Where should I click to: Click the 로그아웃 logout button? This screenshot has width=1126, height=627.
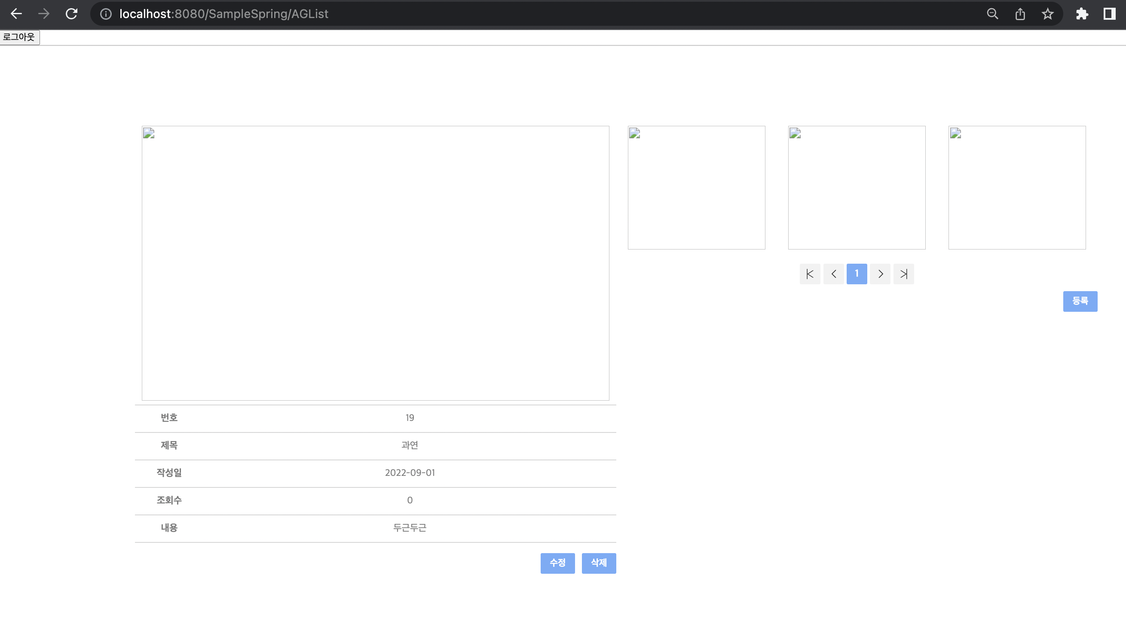(19, 37)
